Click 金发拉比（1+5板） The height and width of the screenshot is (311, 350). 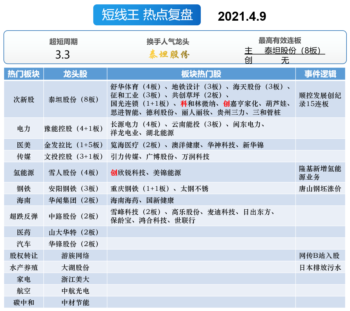coord(75,145)
